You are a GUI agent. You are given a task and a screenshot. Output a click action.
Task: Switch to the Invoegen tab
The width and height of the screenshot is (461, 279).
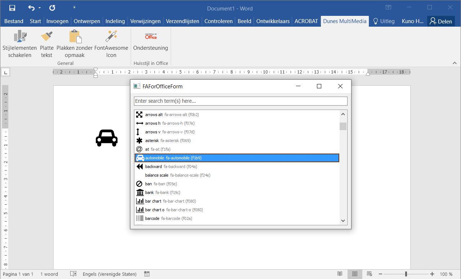[57, 21]
